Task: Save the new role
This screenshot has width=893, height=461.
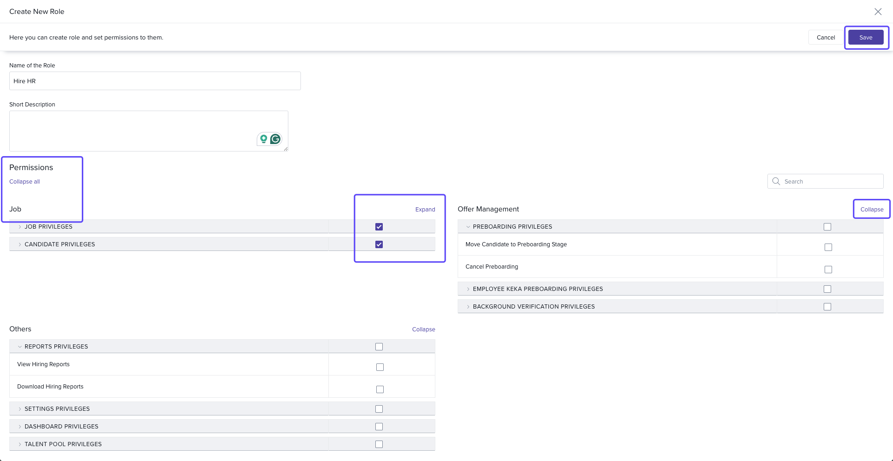Action: [866, 38]
